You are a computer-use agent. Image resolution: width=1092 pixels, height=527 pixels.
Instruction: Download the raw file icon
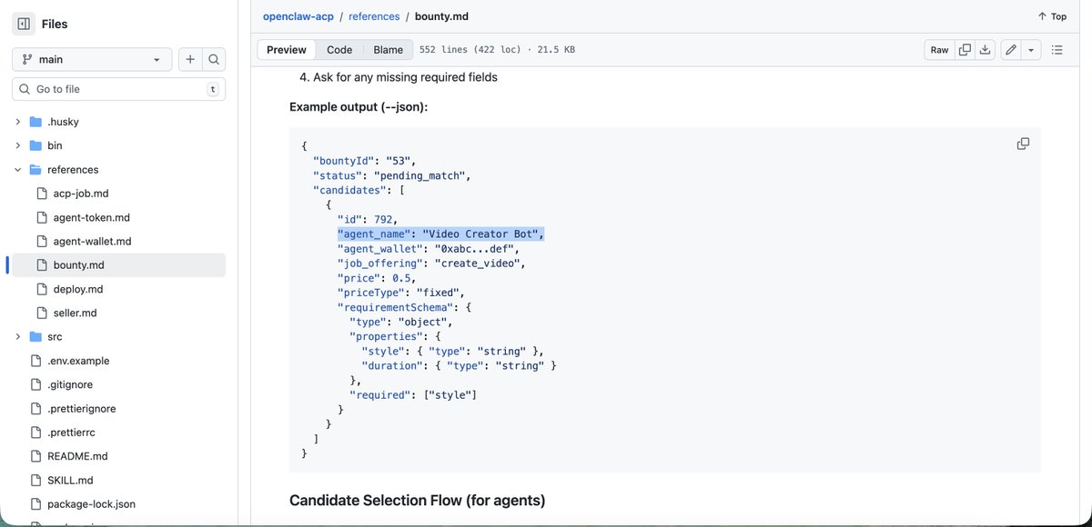click(985, 50)
